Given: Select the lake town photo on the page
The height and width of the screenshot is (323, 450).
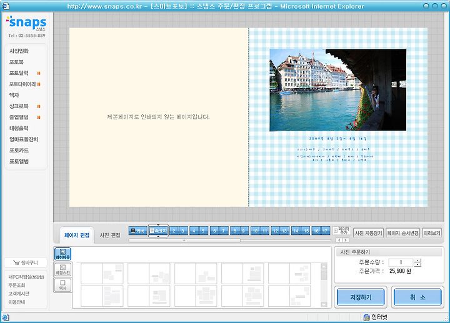Looking at the screenshot, I should pyautogui.click(x=337, y=90).
